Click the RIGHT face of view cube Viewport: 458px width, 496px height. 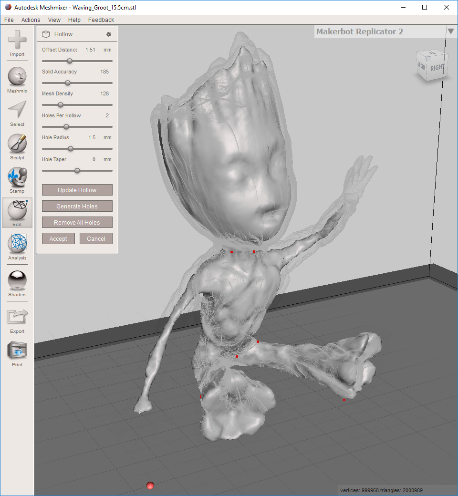pyautogui.click(x=437, y=67)
